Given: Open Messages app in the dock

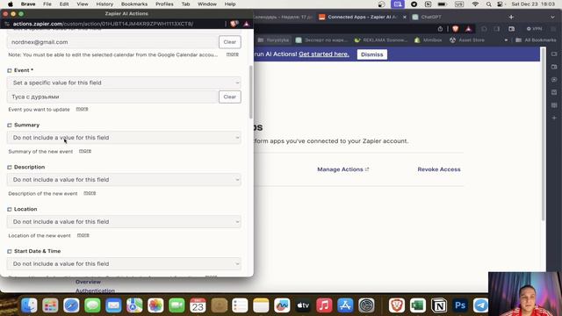Looking at the screenshot, I should [92, 305].
